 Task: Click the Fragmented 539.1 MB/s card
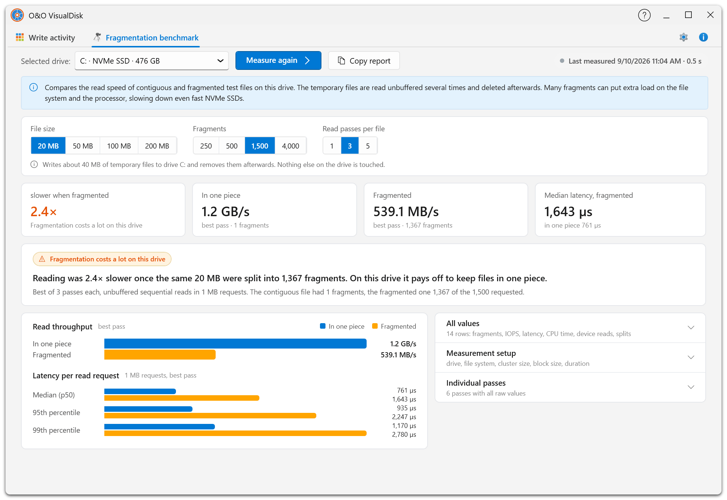(446, 210)
